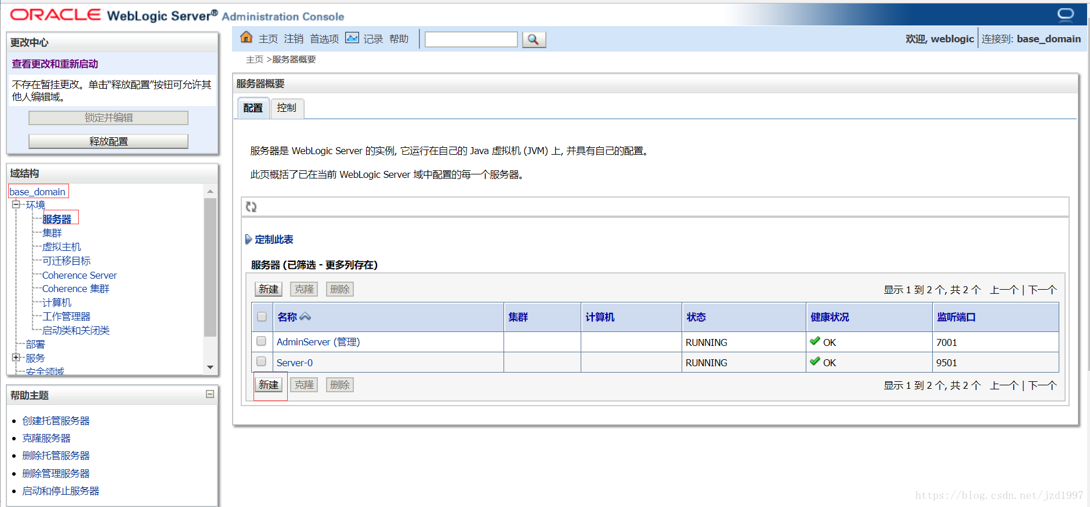Select 服务器 in the domain tree
This screenshot has height=507, width=1090.
click(57, 219)
